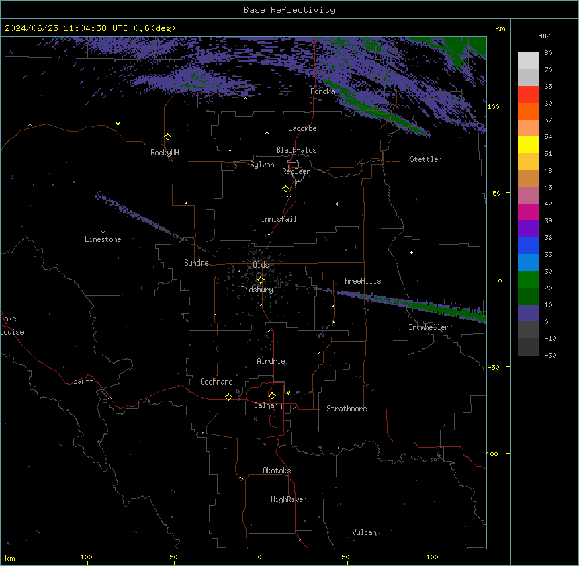Select the yellow diamond marker above Didsbury

click(261, 280)
